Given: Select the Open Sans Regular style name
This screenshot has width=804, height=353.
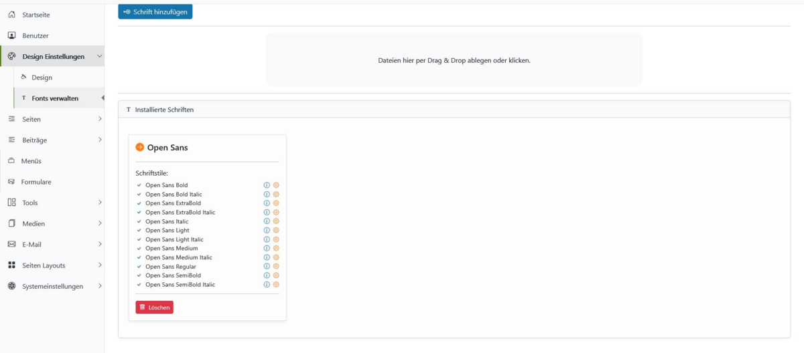Looking at the screenshot, I should pyautogui.click(x=171, y=266).
